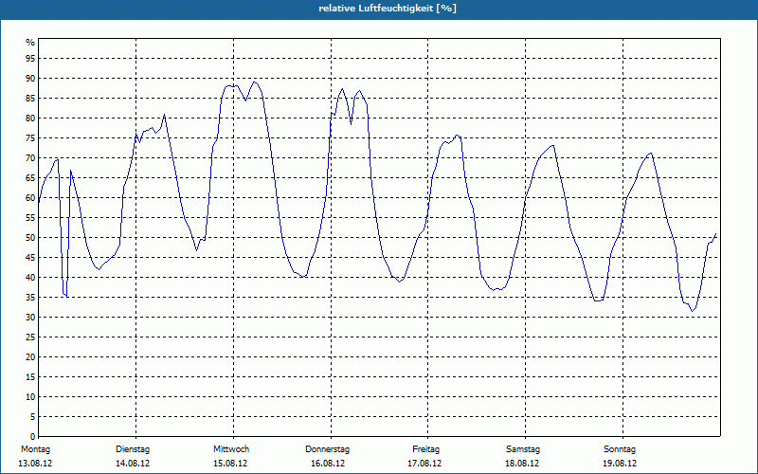Click the 'Donnerstag' day label
Screen dimensions: 758x474
pyautogui.click(x=327, y=449)
